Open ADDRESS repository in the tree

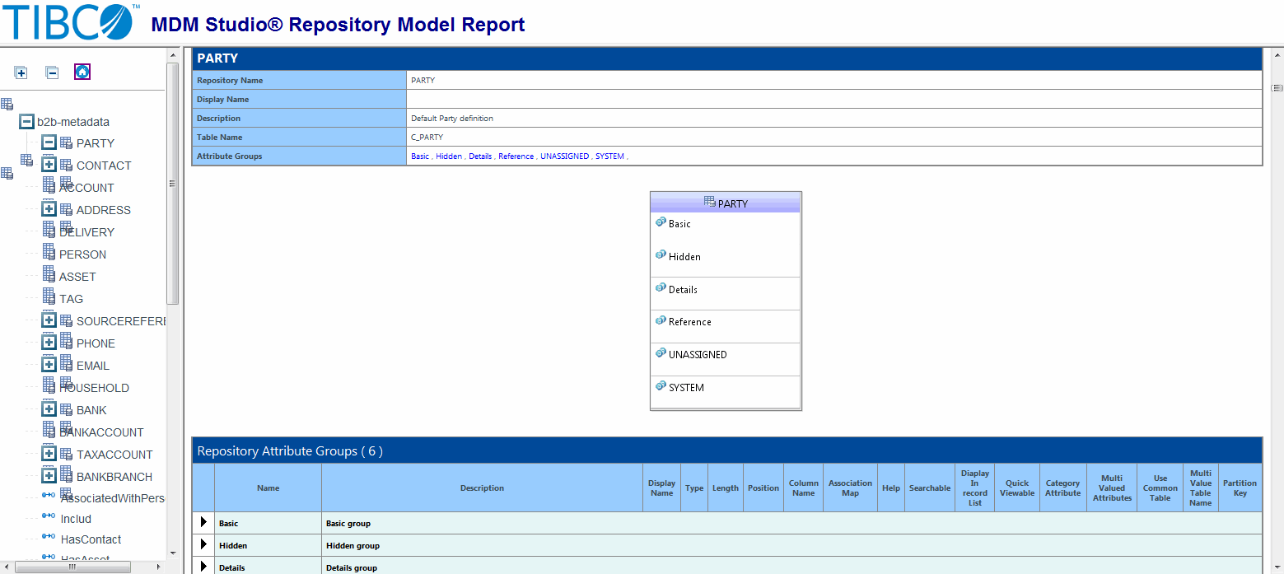pyautogui.click(x=104, y=210)
